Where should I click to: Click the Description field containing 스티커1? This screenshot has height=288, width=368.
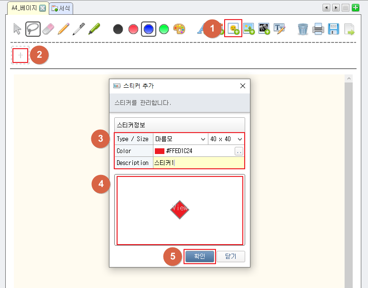[198, 163]
